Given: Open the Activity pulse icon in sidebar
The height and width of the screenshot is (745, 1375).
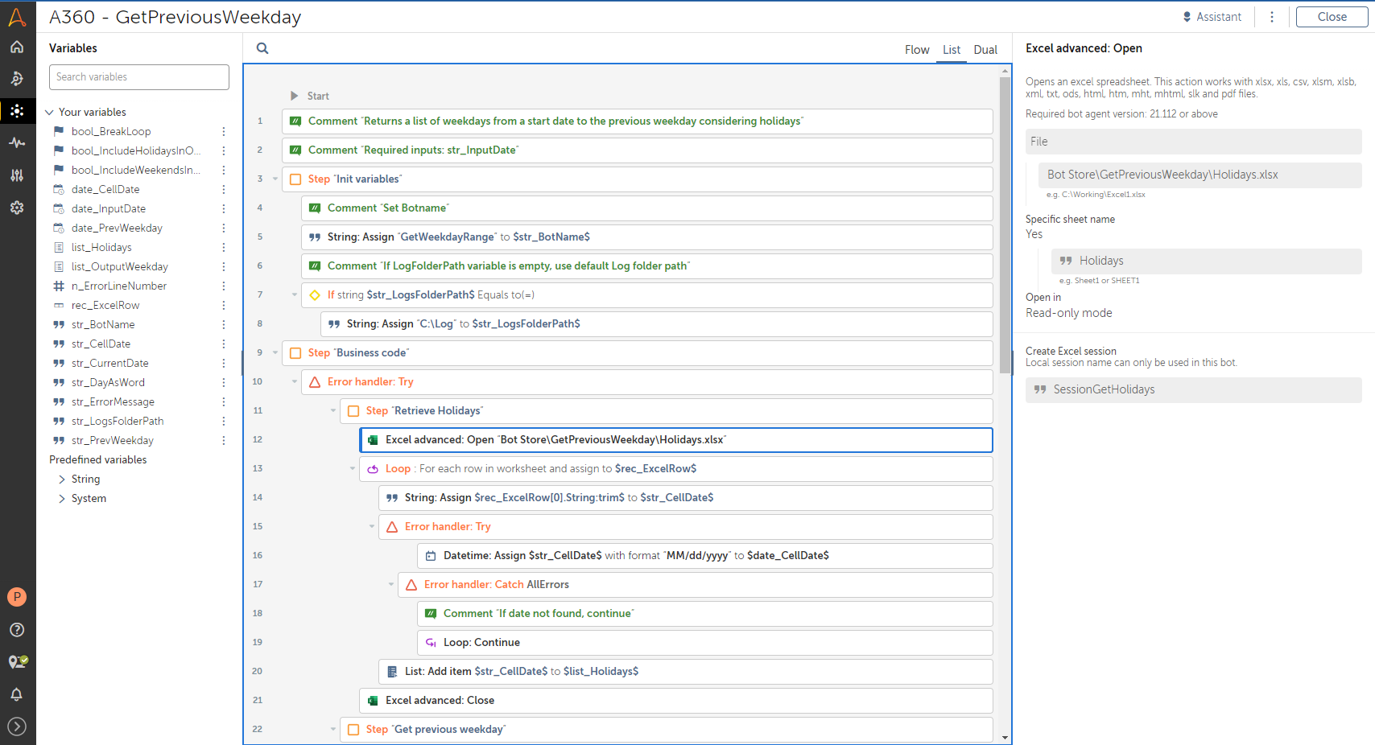Looking at the screenshot, I should pyautogui.click(x=17, y=143).
